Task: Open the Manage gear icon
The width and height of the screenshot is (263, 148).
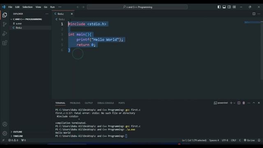Action: [x=5, y=133]
